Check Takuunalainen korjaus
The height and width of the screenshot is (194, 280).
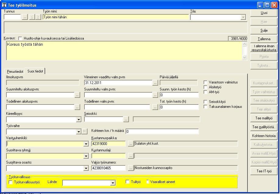pyautogui.click(x=206, y=107)
